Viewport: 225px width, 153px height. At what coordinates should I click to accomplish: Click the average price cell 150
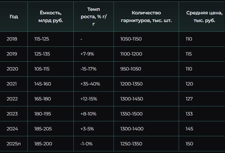point(189,144)
